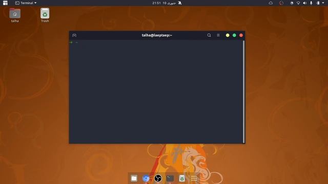Click the talha@laeptaep:~ title text

click(157, 35)
